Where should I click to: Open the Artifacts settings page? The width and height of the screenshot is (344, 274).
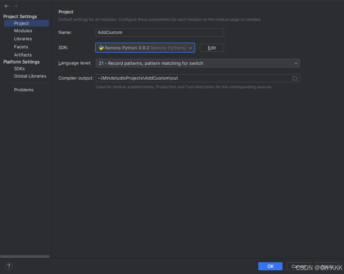[23, 55]
